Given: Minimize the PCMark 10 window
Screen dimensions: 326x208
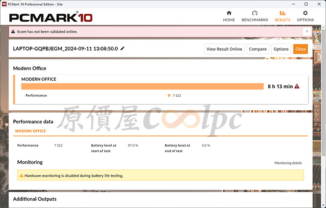Looking at the screenshot, I should (x=293, y=4).
